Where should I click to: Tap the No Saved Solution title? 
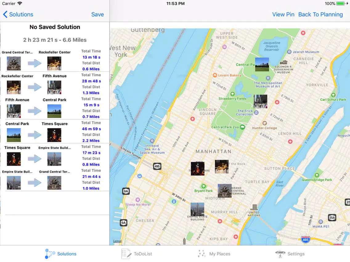(55, 27)
